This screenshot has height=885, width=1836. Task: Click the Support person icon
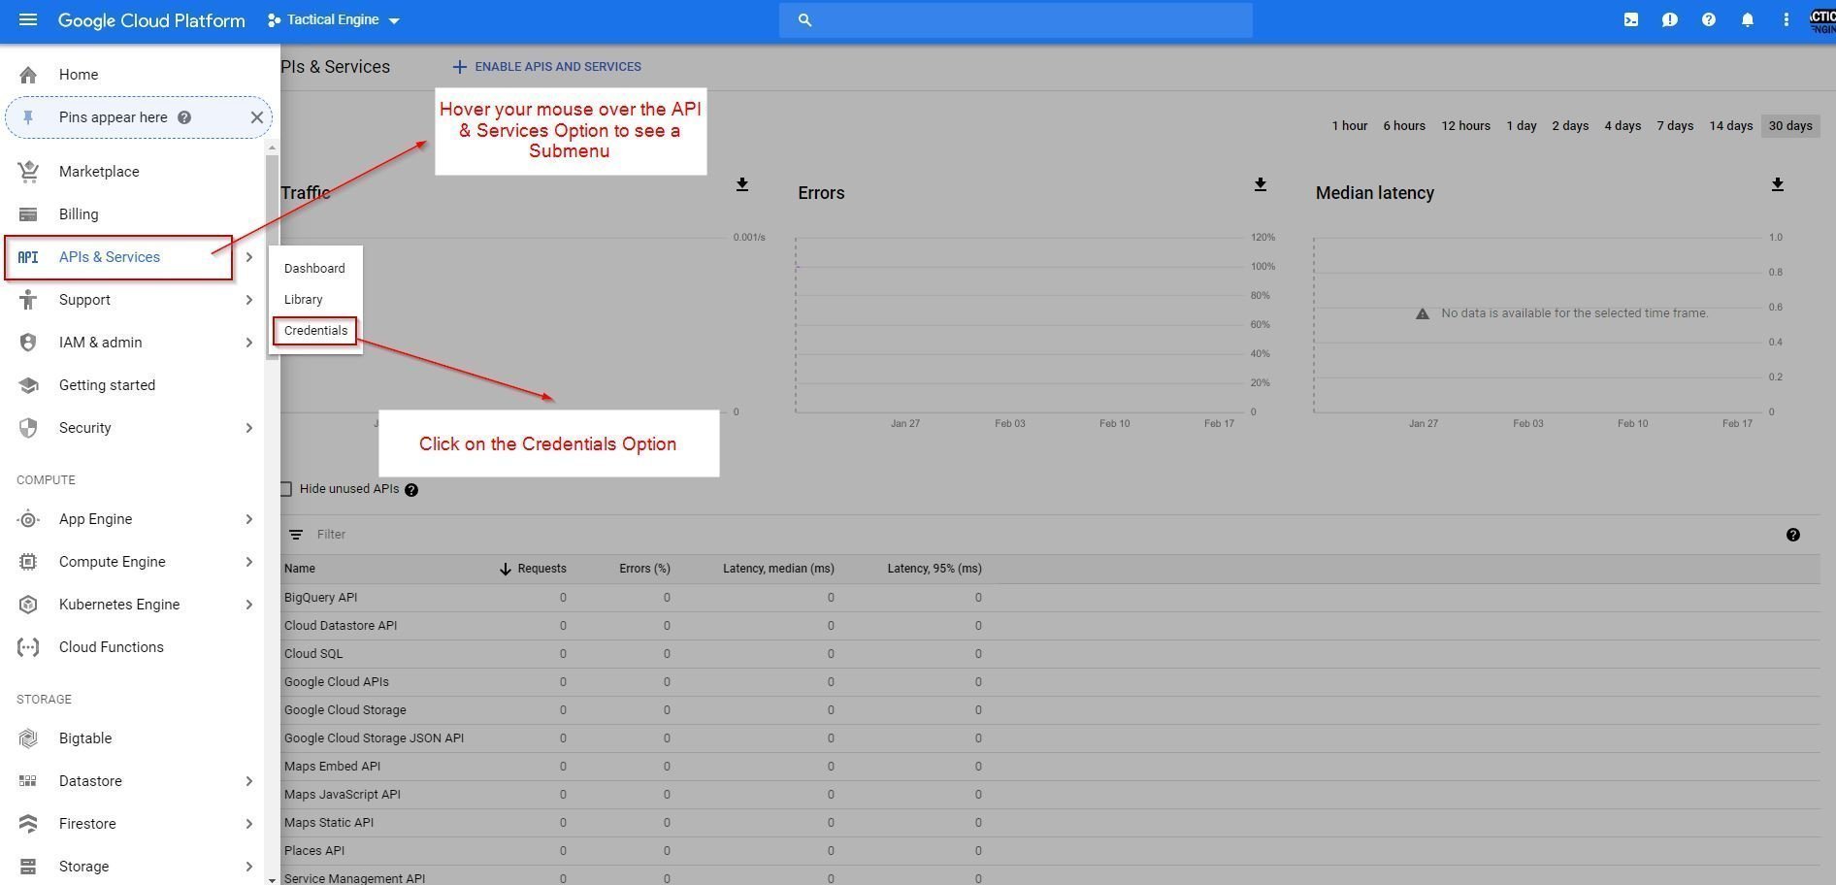(x=28, y=300)
